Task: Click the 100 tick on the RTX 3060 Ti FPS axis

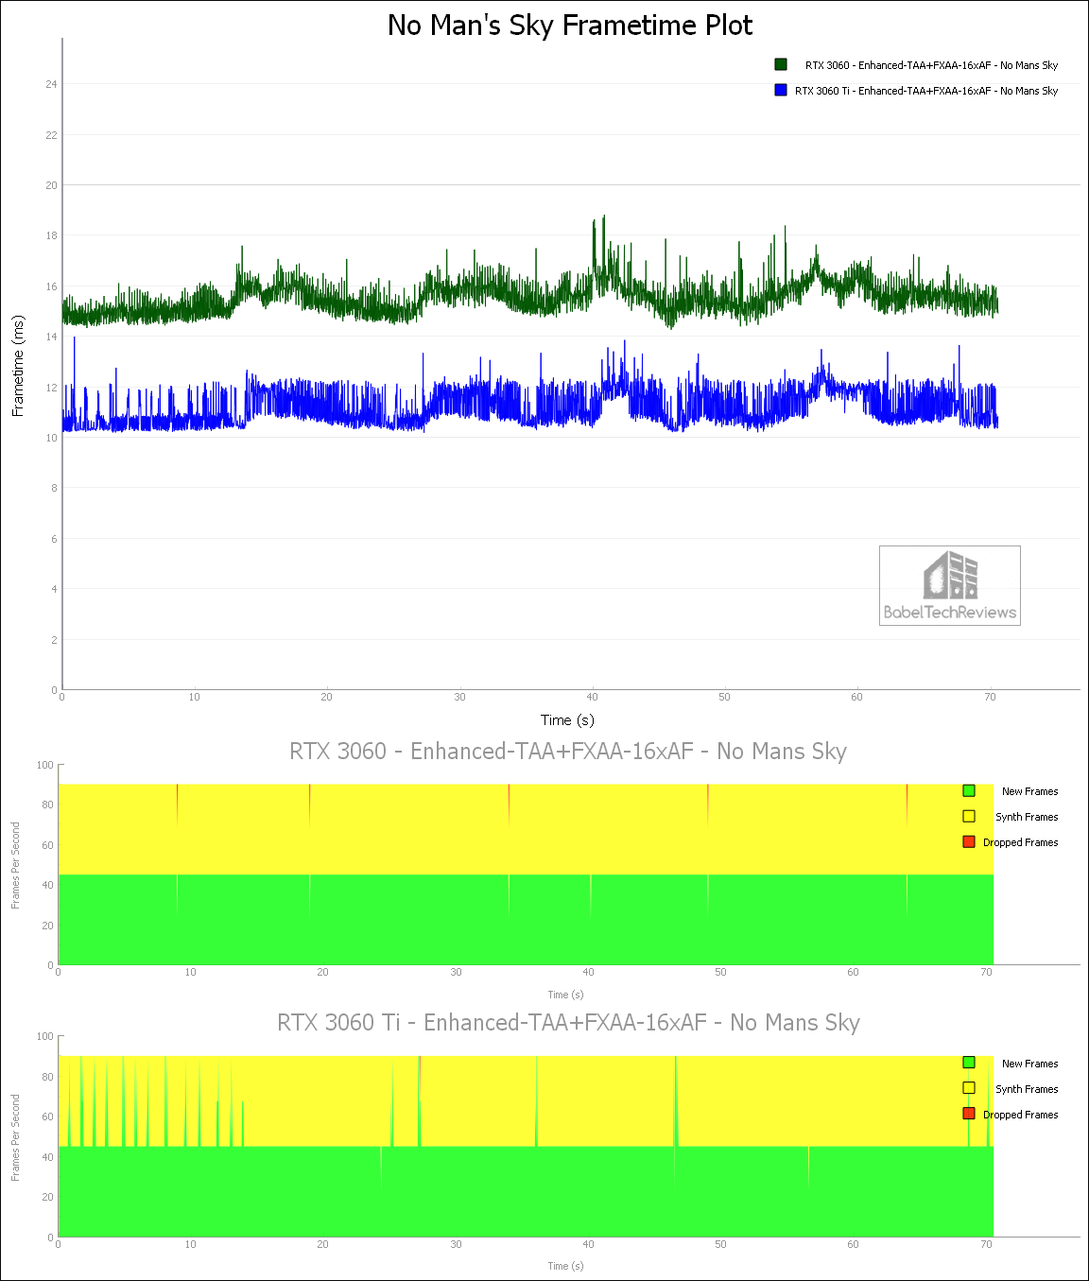Action: (x=45, y=1036)
